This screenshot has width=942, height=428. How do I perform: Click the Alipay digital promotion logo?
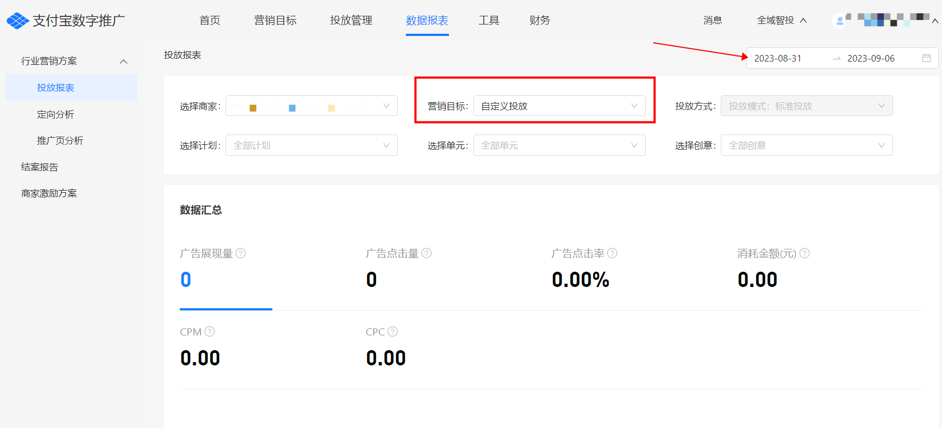pos(65,21)
